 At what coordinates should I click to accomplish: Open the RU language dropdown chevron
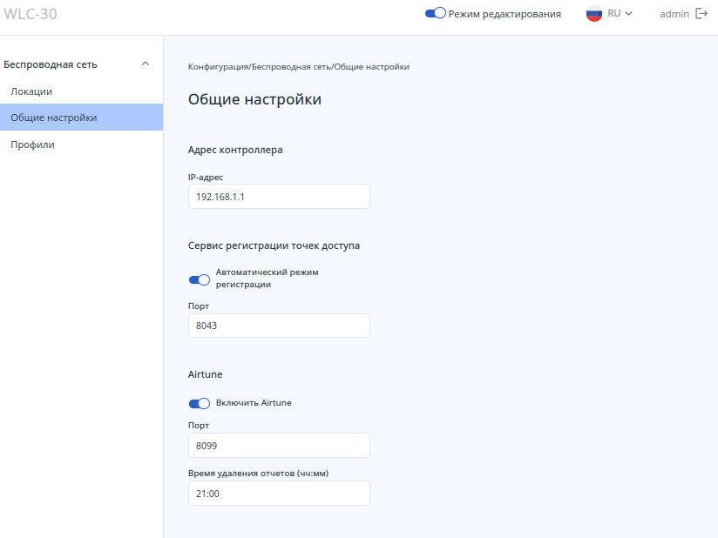pyautogui.click(x=628, y=14)
